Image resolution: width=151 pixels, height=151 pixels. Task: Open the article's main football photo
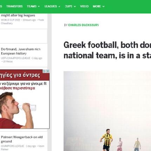click(107, 111)
